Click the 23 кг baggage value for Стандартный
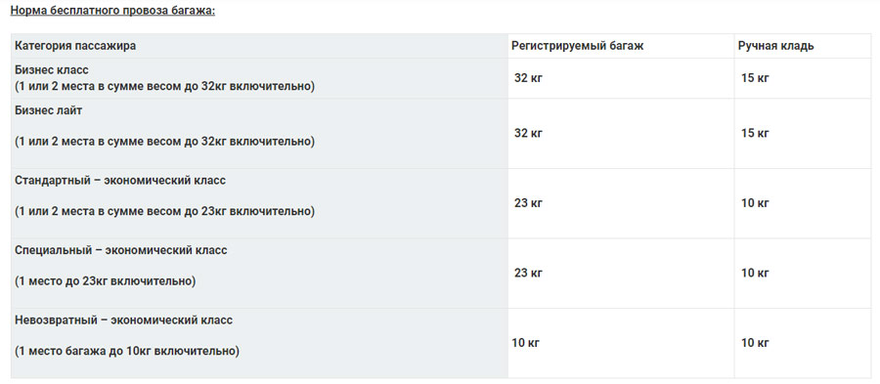The height and width of the screenshot is (384, 880). coord(529,203)
